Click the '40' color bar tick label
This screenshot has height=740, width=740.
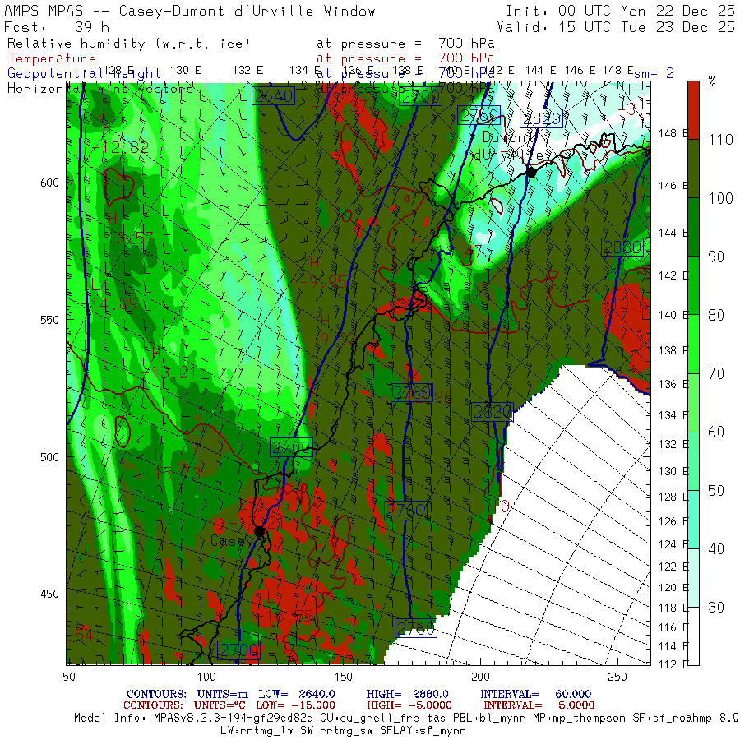[x=716, y=549]
